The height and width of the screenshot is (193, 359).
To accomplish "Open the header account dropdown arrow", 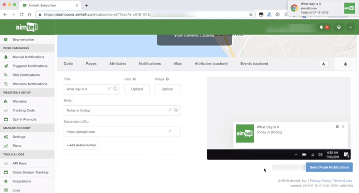I will coord(351,27).
